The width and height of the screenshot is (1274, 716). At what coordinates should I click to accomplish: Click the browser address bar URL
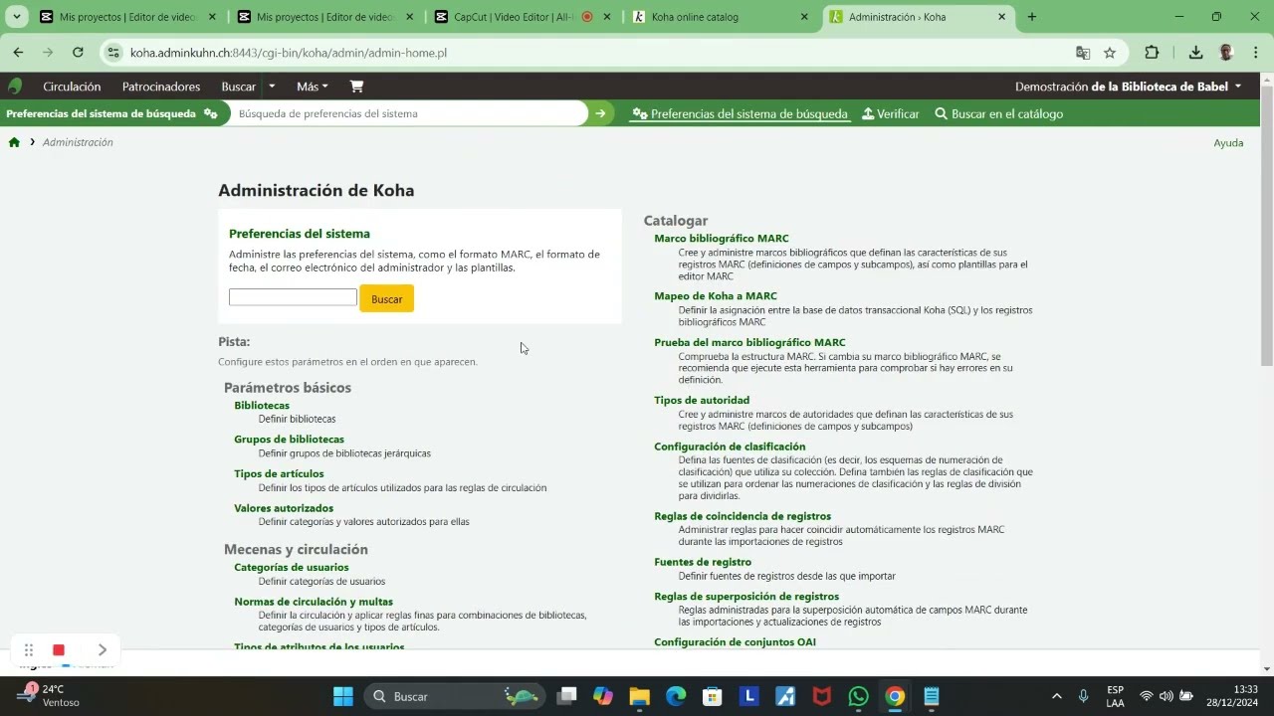(x=289, y=53)
